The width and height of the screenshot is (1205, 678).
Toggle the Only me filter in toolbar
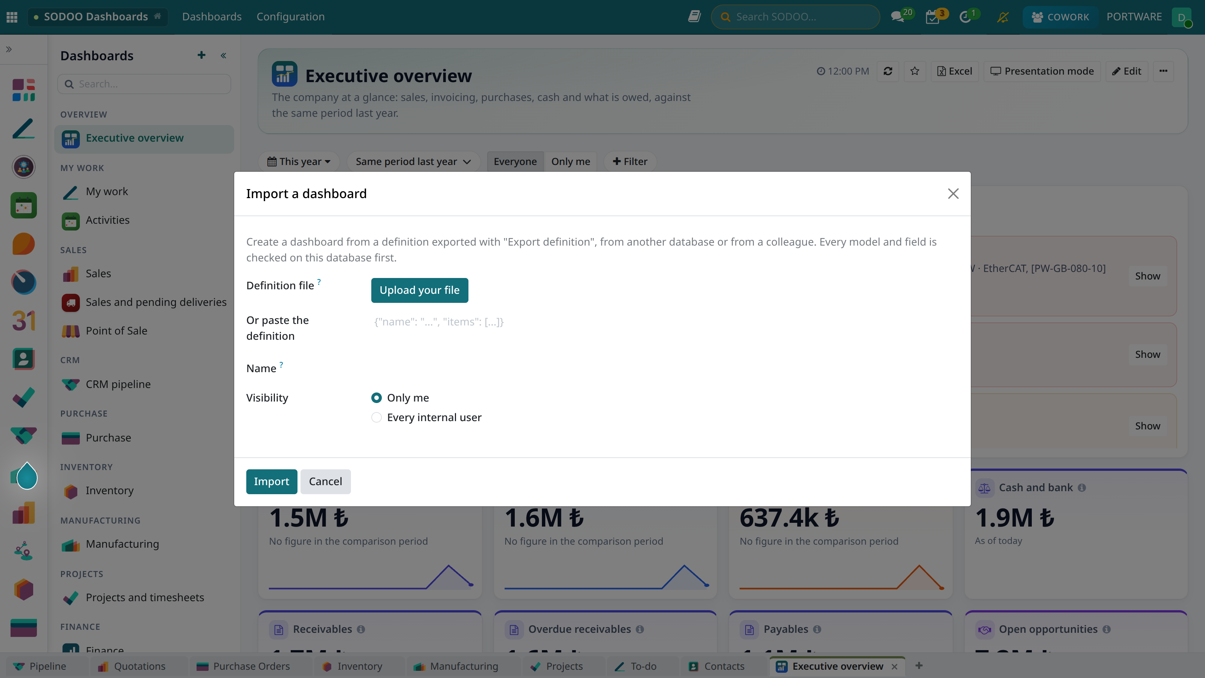click(x=570, y=162)
